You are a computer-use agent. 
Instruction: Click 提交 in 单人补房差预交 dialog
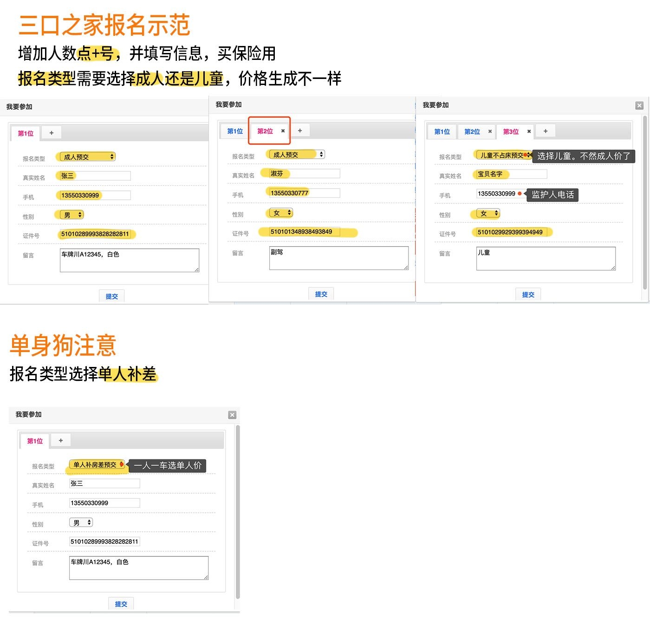tap(121, 604)
